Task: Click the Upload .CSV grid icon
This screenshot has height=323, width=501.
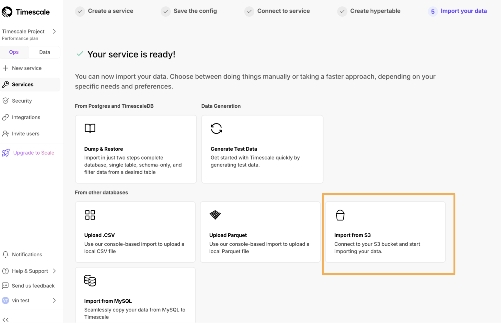Action: (x=90, y=215)
